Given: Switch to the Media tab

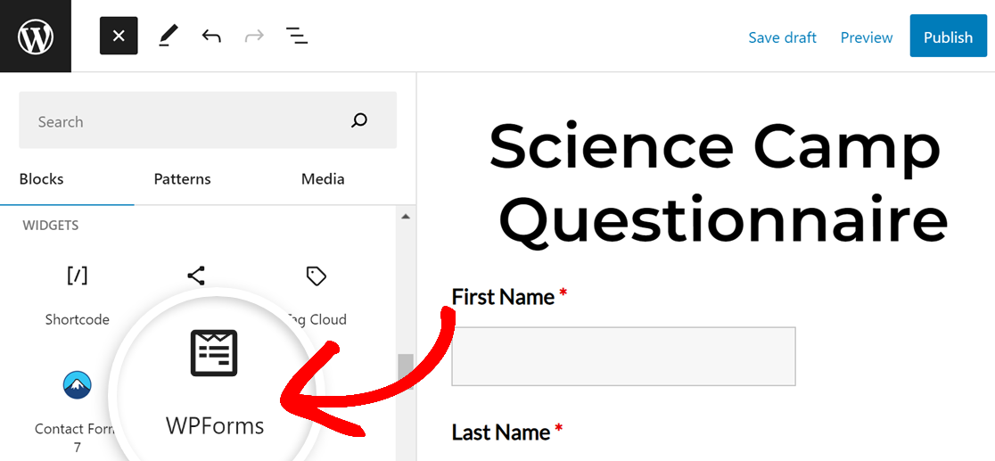Looking at the screenshot, I should 323,179.
